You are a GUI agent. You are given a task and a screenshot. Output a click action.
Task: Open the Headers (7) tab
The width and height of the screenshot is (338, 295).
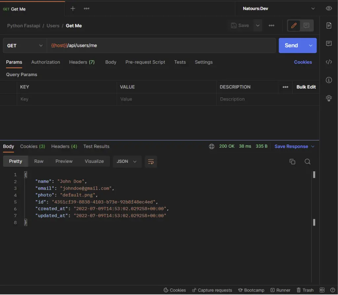(82, 62)
